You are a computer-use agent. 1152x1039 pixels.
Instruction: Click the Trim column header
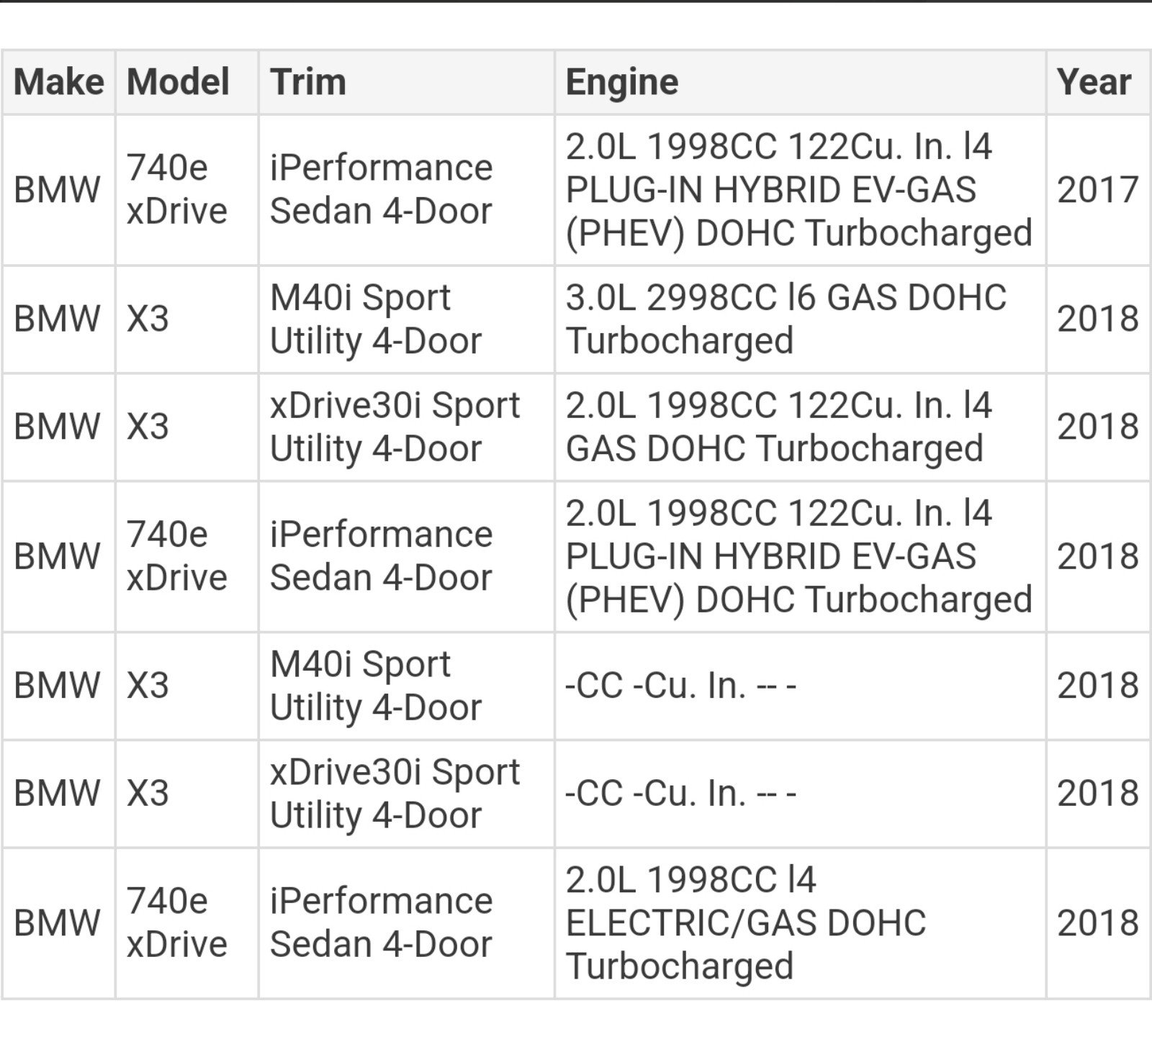click(407, 82)
